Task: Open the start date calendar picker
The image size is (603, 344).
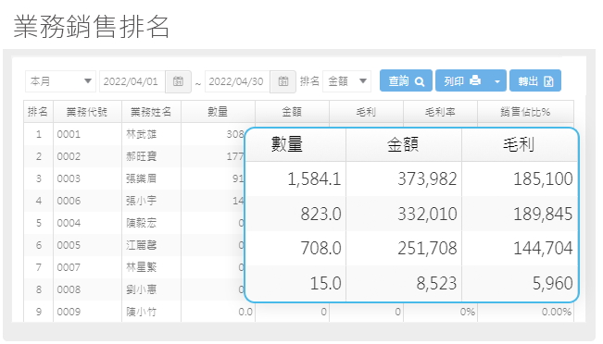Action: tap(178, 81)
